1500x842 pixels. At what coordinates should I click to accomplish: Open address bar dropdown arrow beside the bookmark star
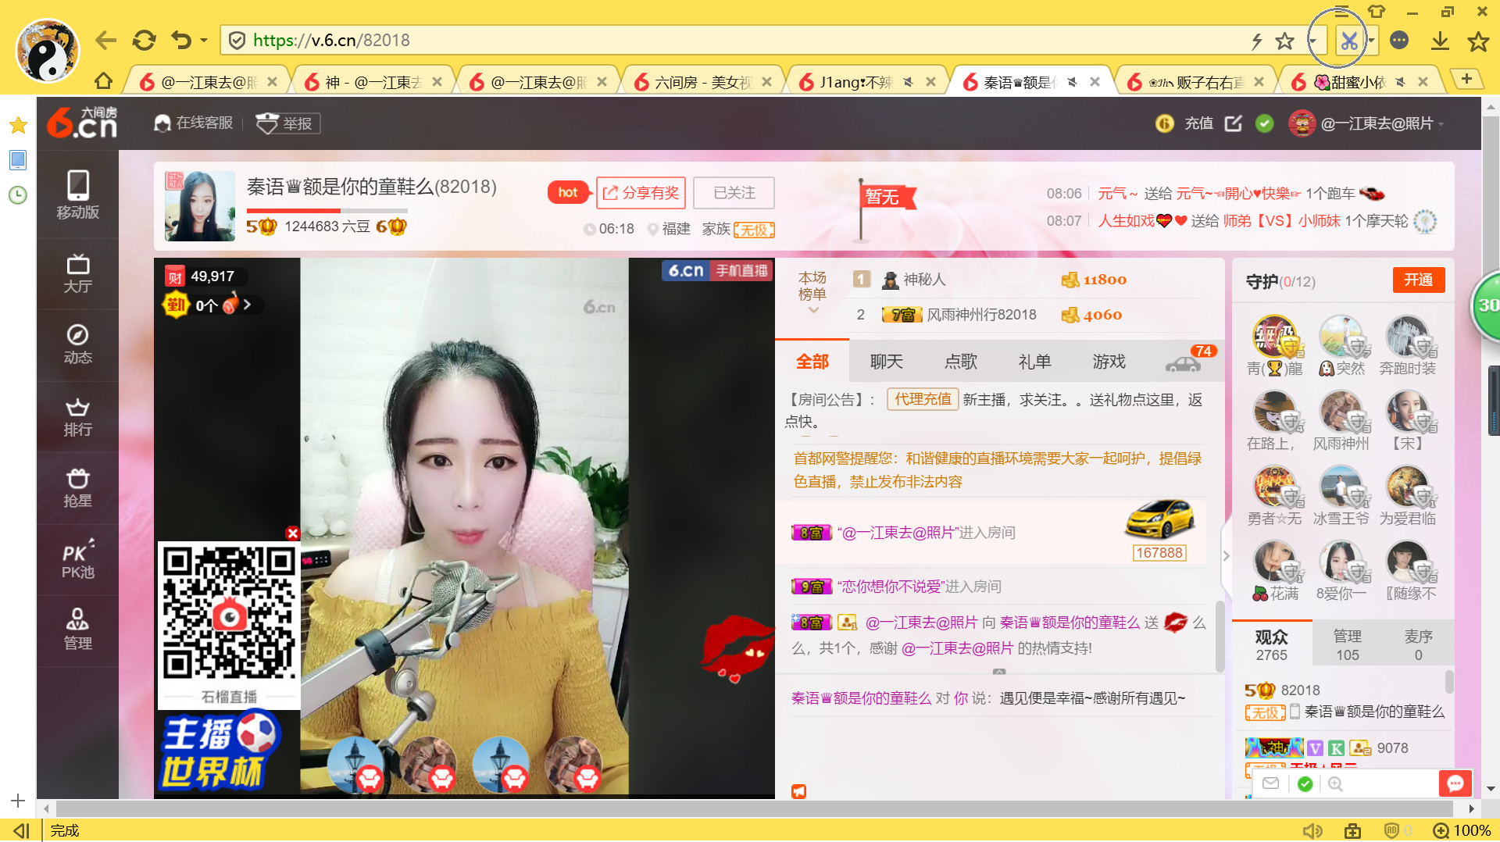pyautogui.click(x=1312, y=41)
